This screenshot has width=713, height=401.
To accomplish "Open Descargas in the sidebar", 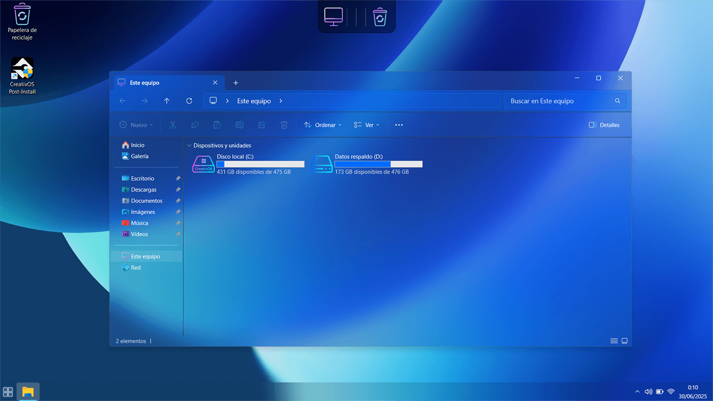I will coord(143,190).
